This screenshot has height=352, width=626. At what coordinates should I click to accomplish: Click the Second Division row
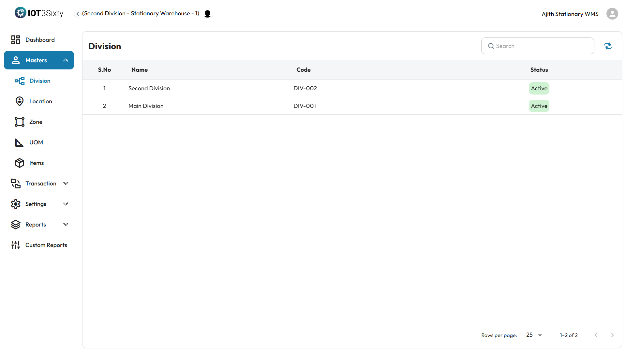tap(149, 88)
